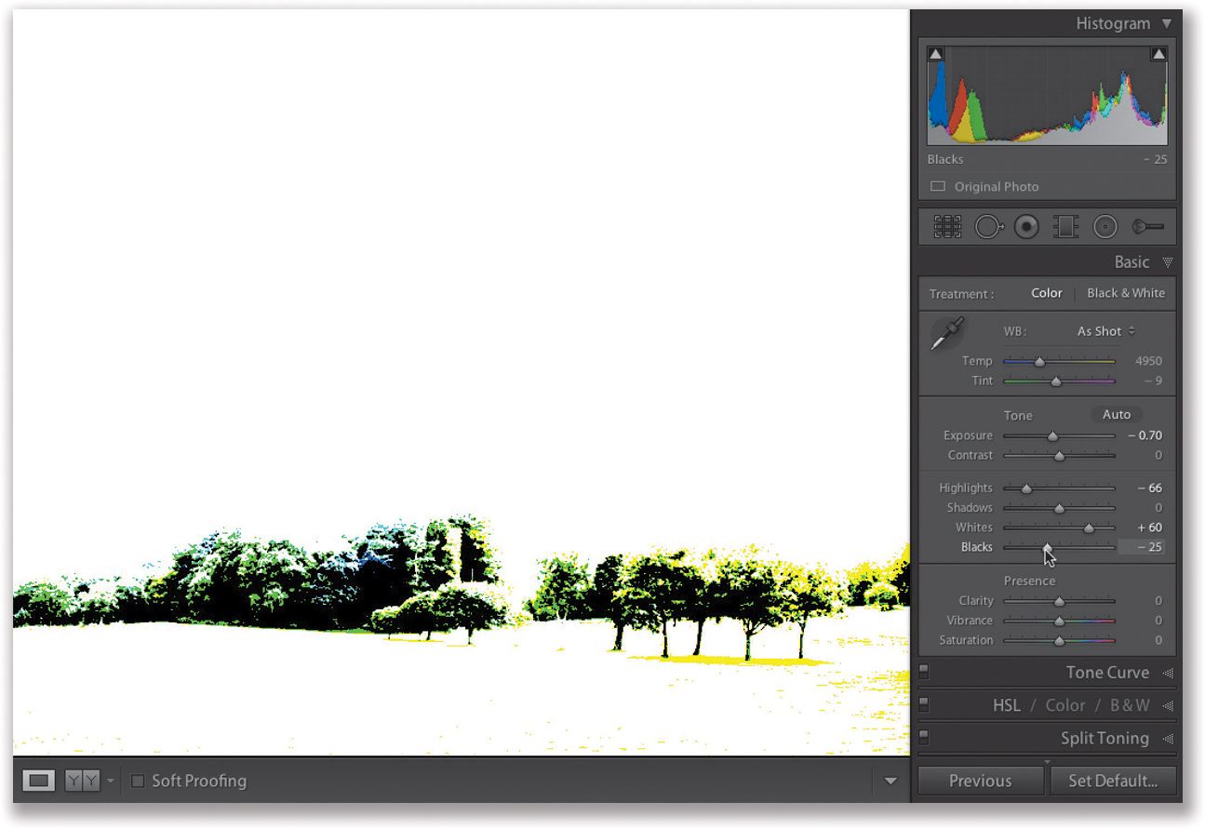The height and width of the screenshot is (829, 1205).
Task: Select the Radial Filter tool
Action: coord(1105,226)
